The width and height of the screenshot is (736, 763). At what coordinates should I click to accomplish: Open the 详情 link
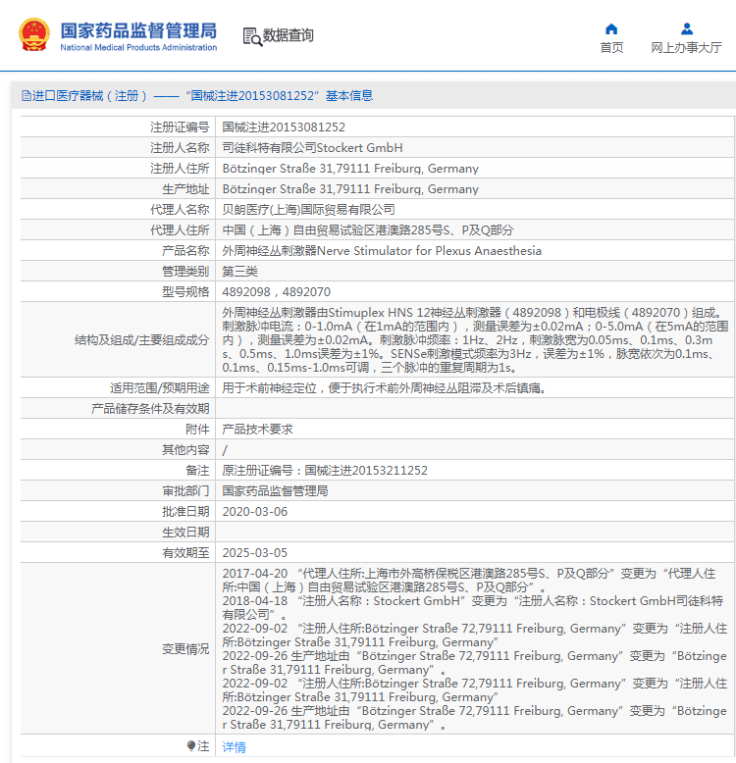pos(235,747)
